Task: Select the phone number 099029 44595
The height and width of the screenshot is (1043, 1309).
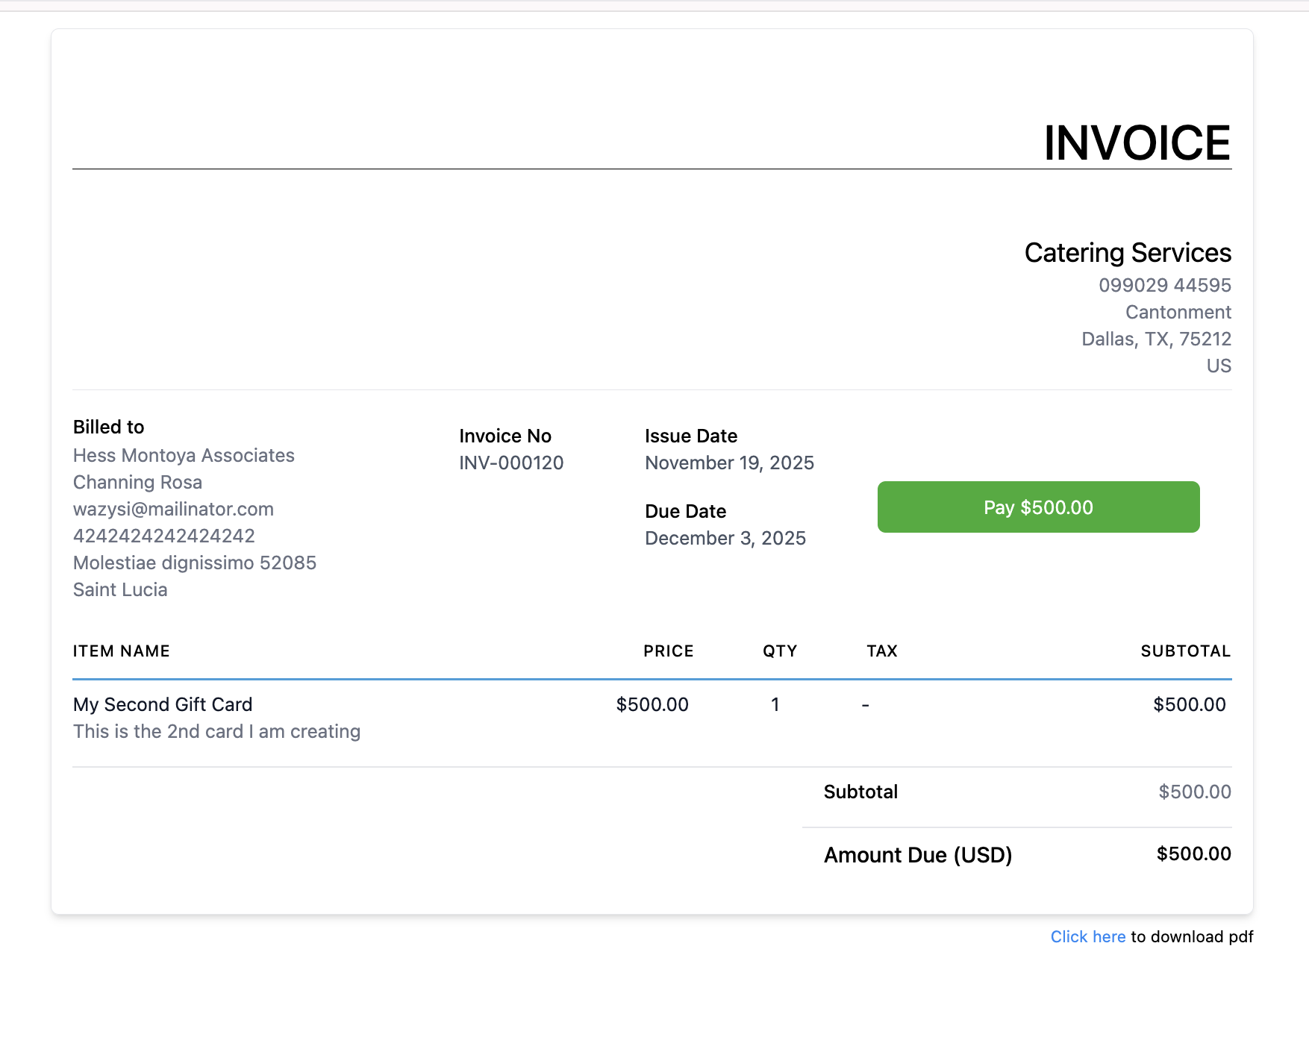Action: coord(1165,285)
